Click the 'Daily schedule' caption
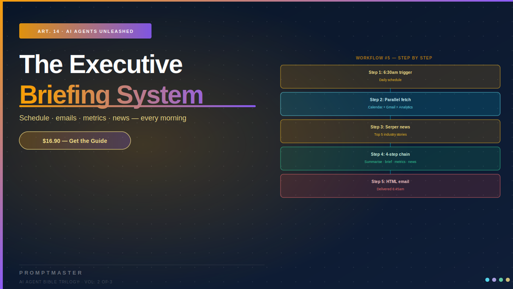The image size is (513, 289). [x=390, y=80]
